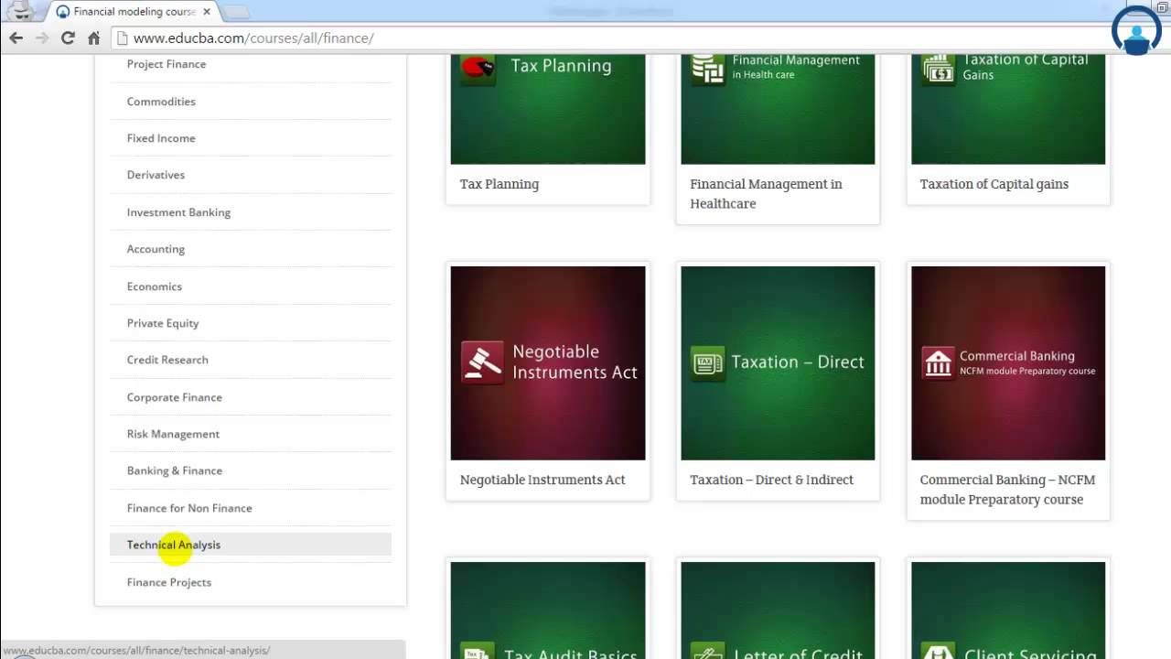1171x659 pixels.
Task: Open Finance for Non Finance category
Action: [189, 508]
